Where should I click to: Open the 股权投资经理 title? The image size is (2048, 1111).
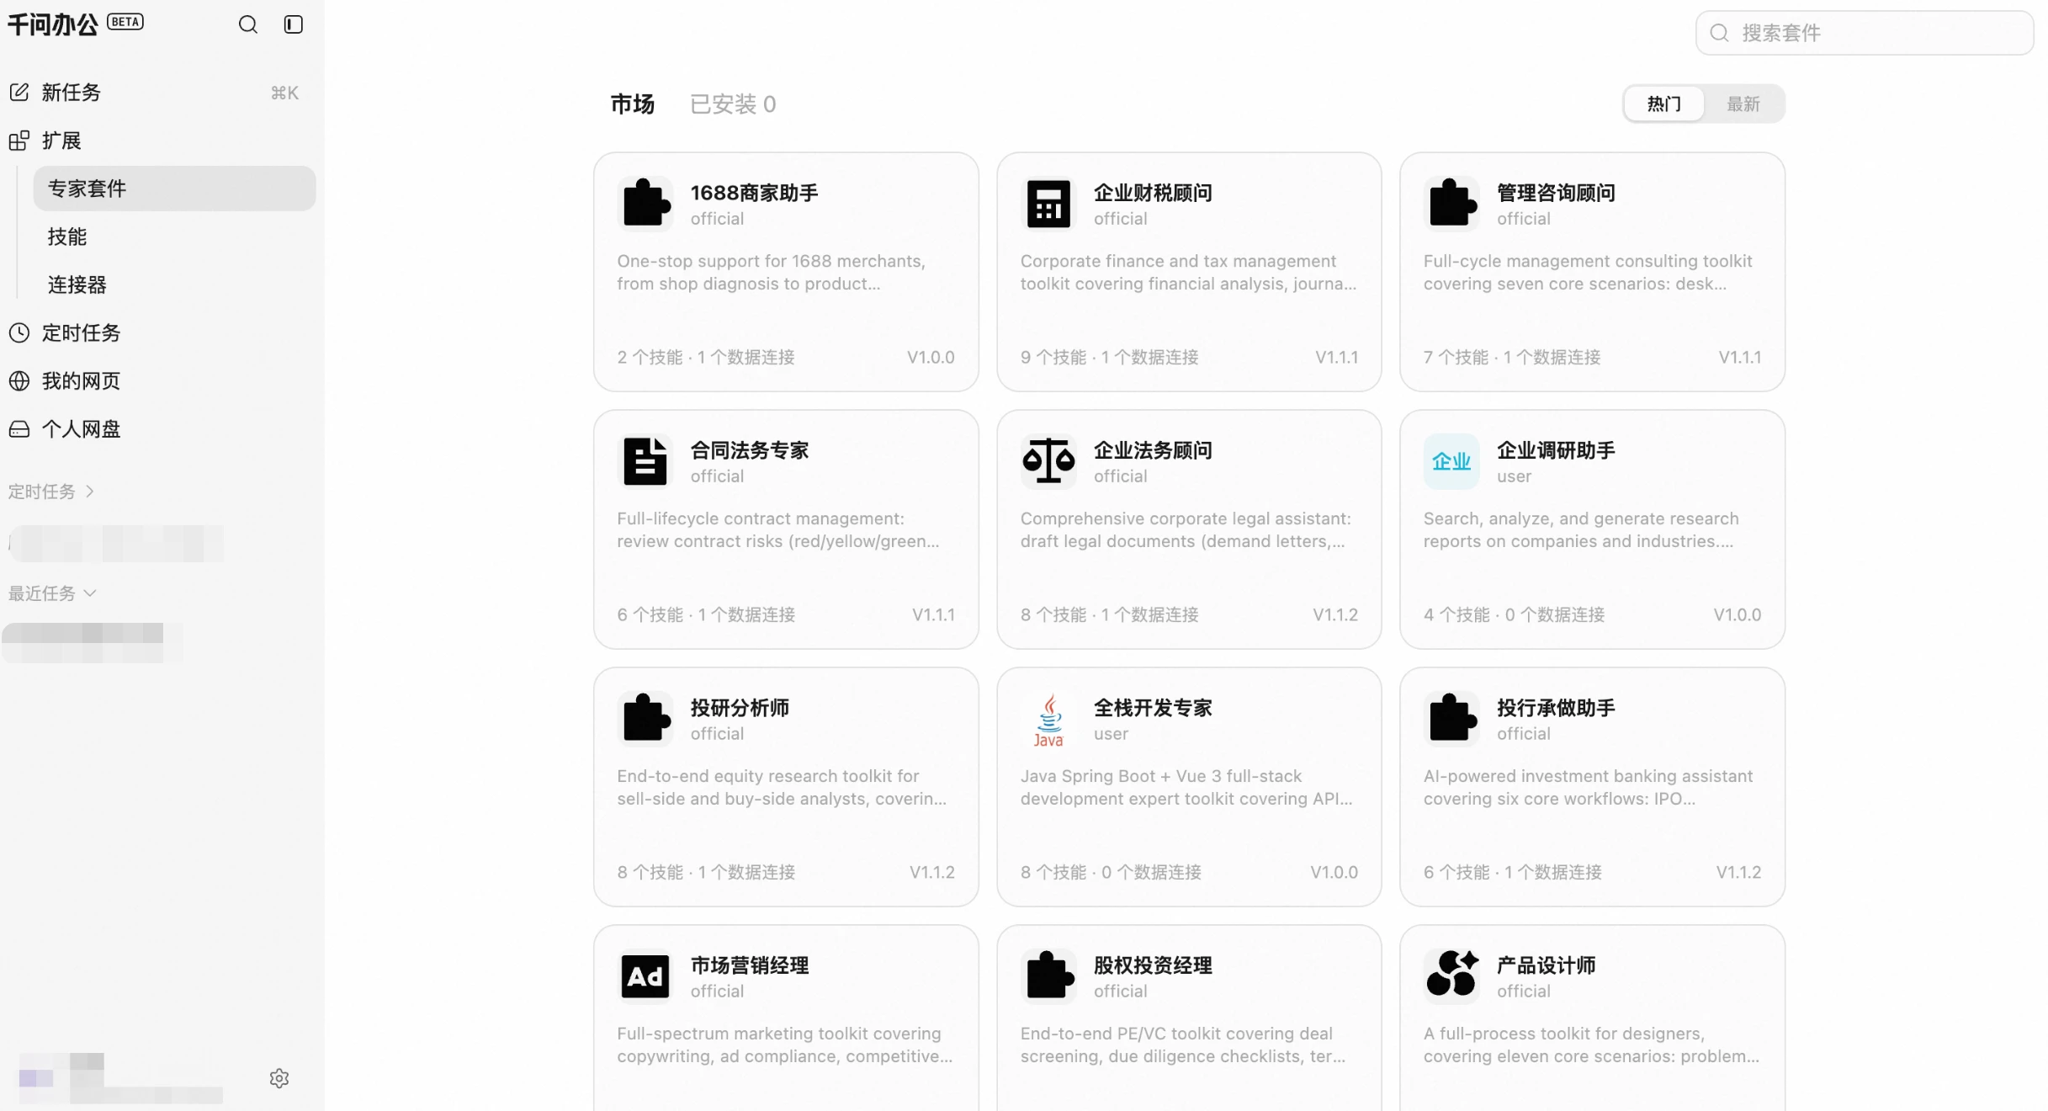pyautogui.click(x=1153, y=965)
